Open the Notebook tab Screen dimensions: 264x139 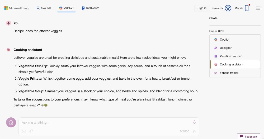click(91, 8)
